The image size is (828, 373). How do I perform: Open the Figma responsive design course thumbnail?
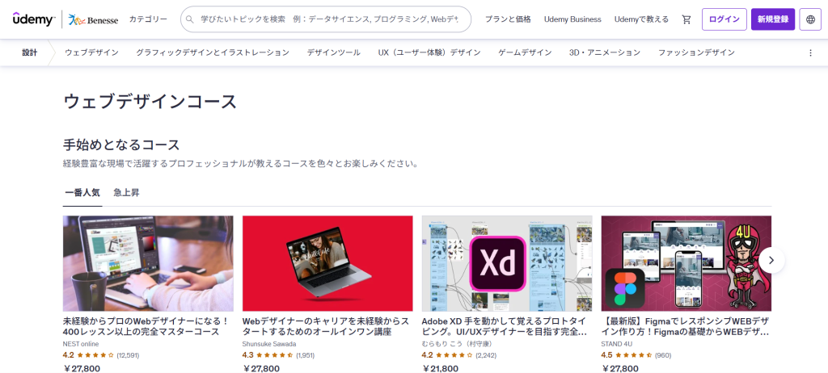click(x=686, y=263)
